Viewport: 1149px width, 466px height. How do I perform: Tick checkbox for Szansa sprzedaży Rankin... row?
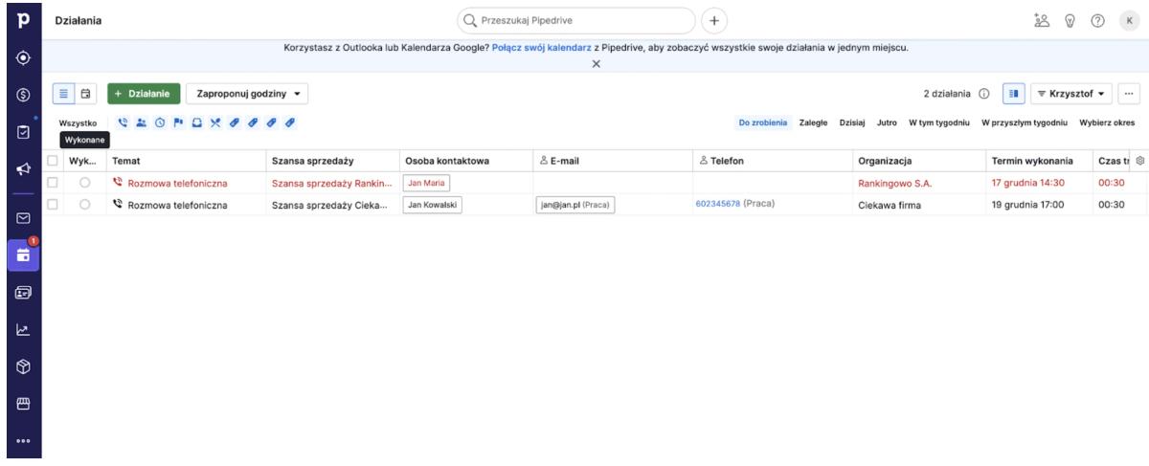click(53, 182)
